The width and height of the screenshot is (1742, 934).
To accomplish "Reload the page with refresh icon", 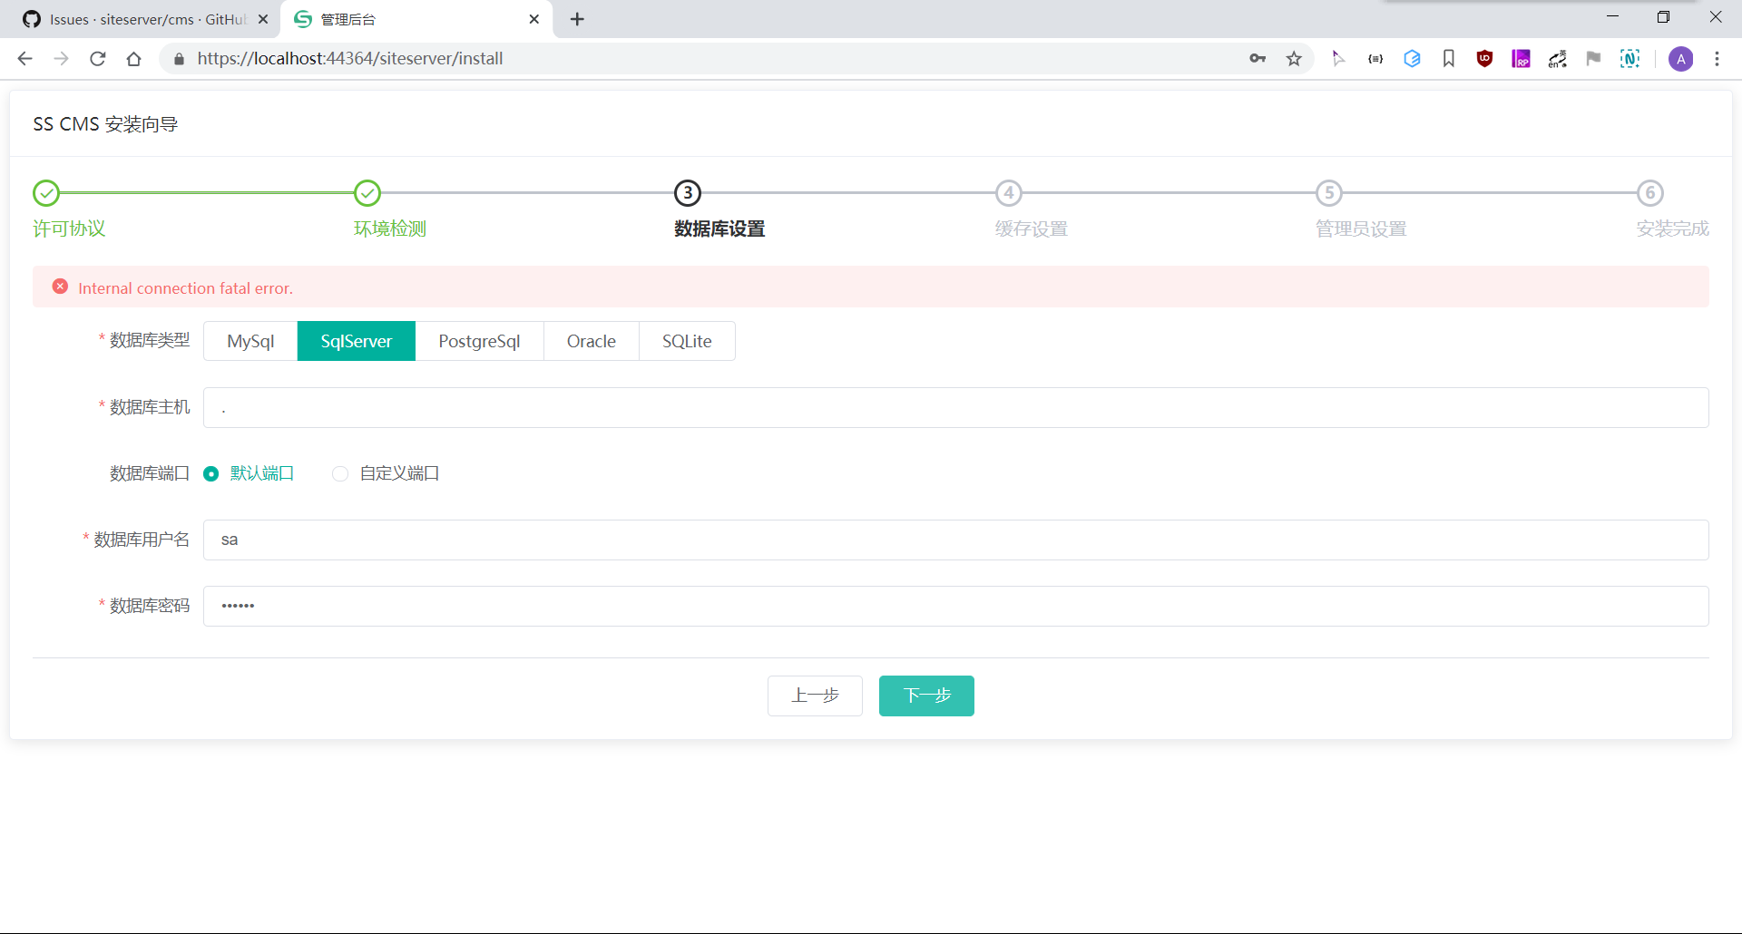I will coord(98,59).
